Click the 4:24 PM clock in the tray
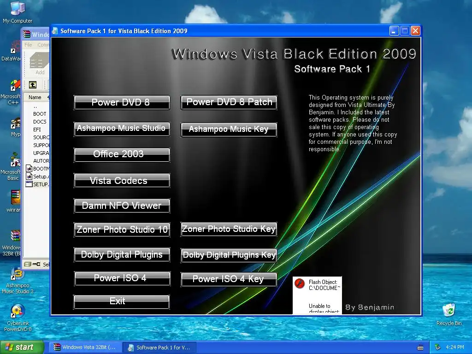Image resolution: width=472 pixels, height=354 pixels. tap(455, 348)
